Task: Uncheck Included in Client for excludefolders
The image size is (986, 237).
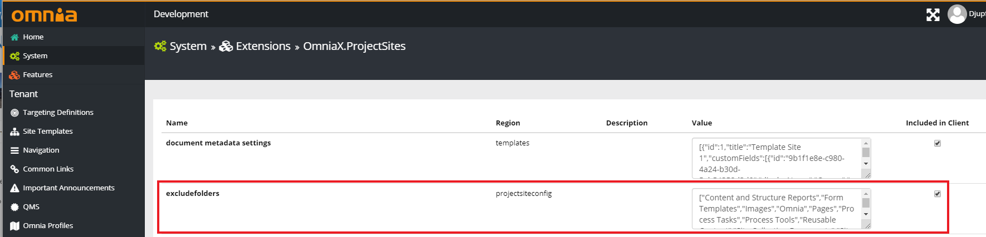Action: pos(938,194)
